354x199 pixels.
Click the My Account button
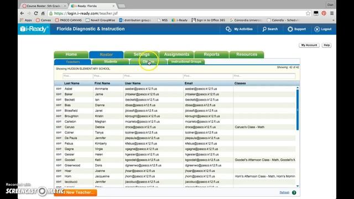click(x=309, y=45)
